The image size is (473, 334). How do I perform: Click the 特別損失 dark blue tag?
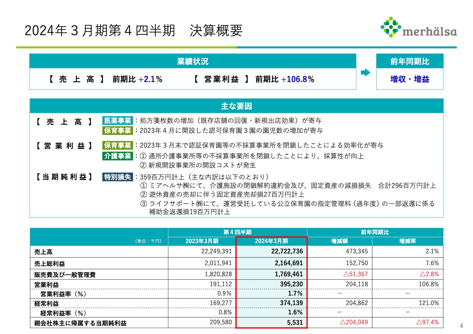coord(118,177)
